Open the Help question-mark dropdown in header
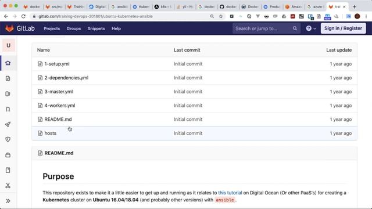The width and height of the screenshot is (372, 209). point(311,28)
